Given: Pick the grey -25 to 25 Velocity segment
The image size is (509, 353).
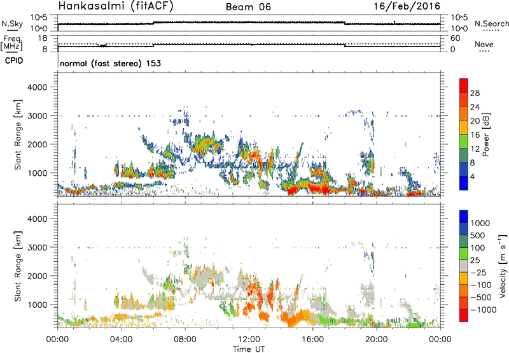Looking at the screenshot, I should pos(464,266).
